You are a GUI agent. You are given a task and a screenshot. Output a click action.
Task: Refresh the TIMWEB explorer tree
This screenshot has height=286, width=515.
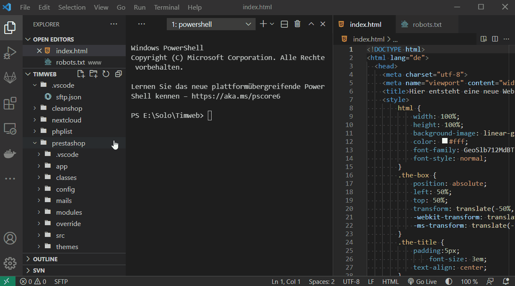pos(106,74)
